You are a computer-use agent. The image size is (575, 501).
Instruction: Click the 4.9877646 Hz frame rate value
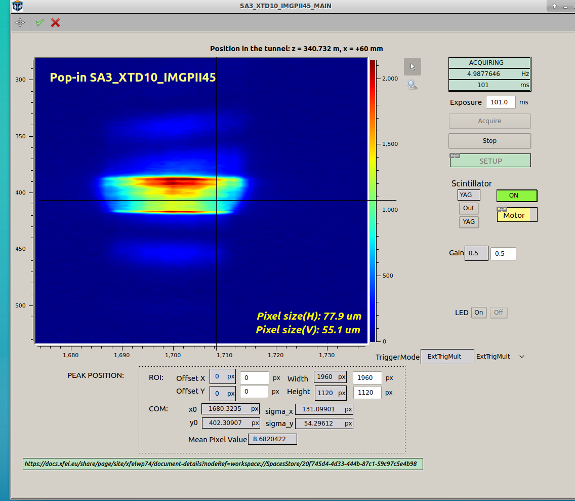click(x=489, y=74)
